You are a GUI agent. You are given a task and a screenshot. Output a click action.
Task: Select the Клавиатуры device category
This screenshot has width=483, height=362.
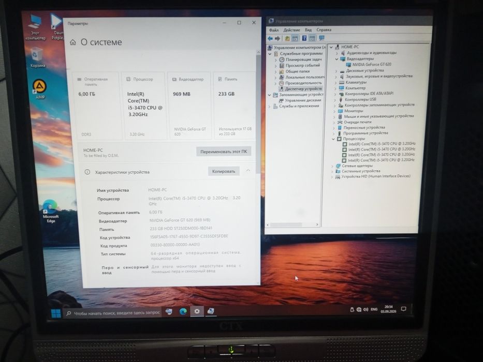click(x=353, y=82)
